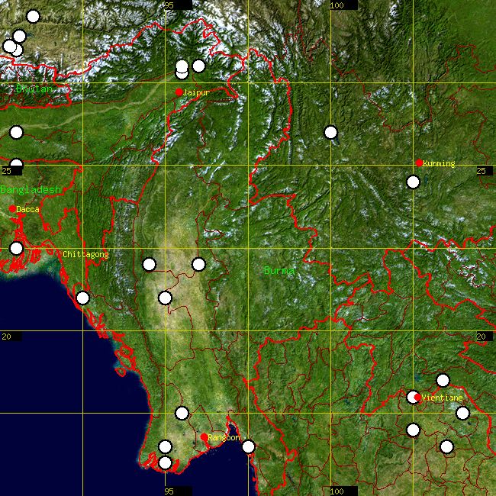This screenshot has width=496, height=496.
Task: Select the coastal white marker east of Rangoon
Action: pyautogui.click(x=248, y=446)
